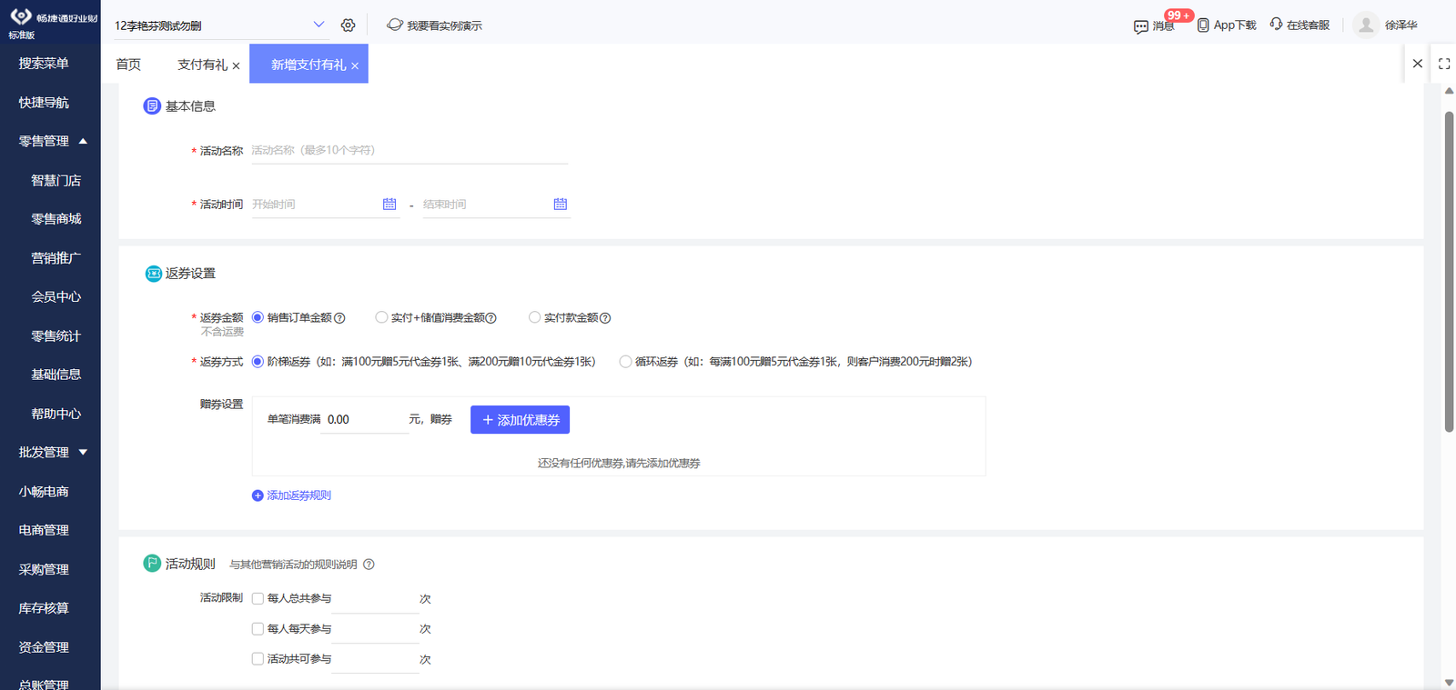Open the settings gear next to account name

coord(348,25)
